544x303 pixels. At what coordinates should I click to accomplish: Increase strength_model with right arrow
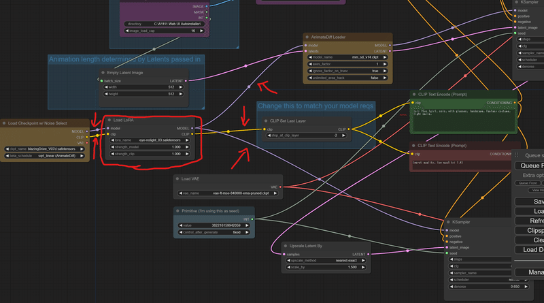click(187, 147)
